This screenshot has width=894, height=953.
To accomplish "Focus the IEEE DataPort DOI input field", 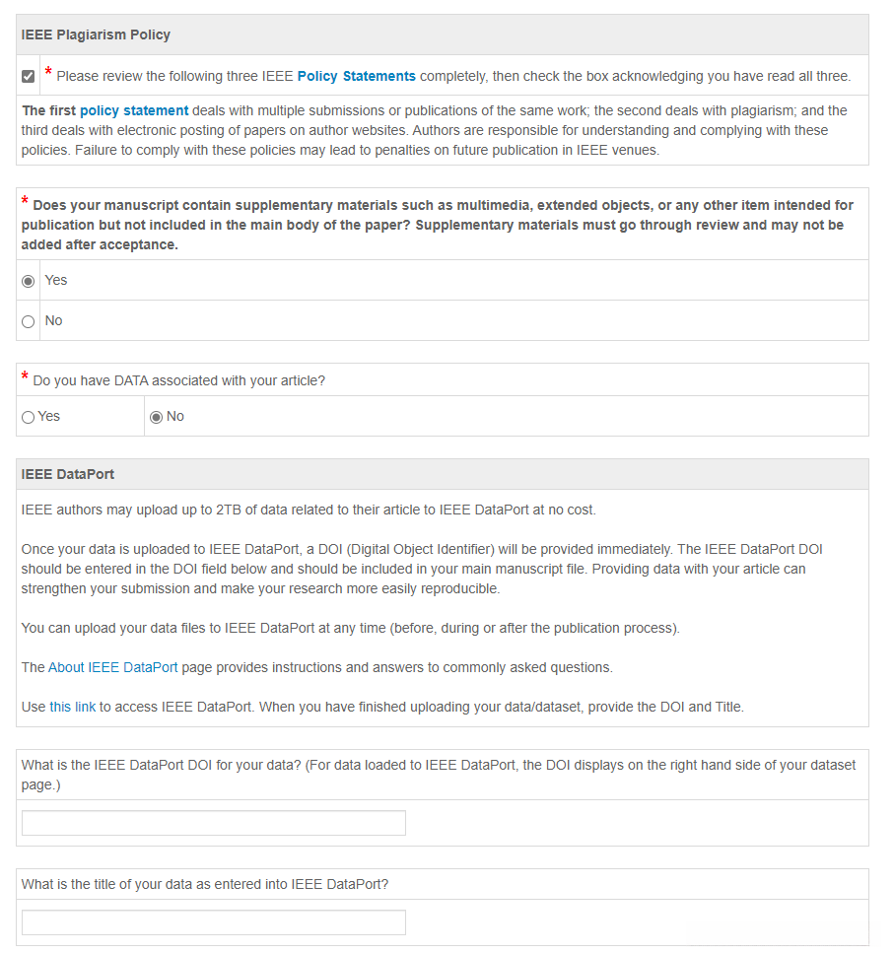I will point(213,823).
